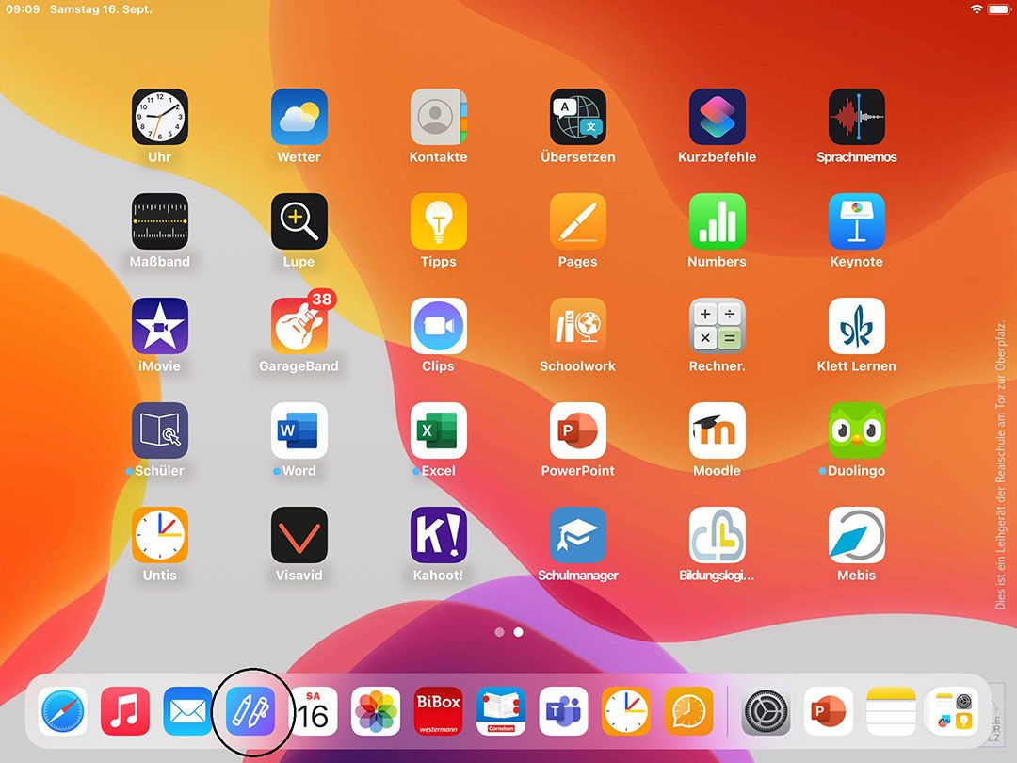Open the orange clock messenger app in dock
1017x763 pixels.
(688, 711)
